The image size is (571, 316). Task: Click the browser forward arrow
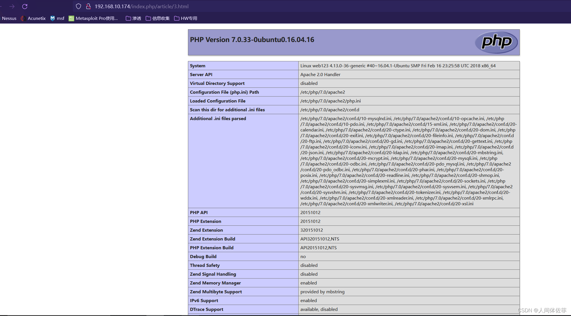point(12,6)
